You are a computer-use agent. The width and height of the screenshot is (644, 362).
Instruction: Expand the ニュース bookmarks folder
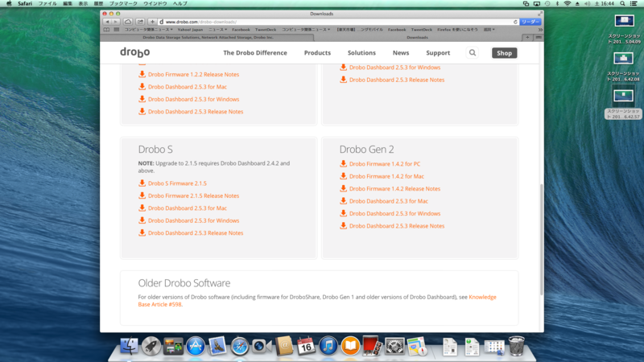pos(217,30)
